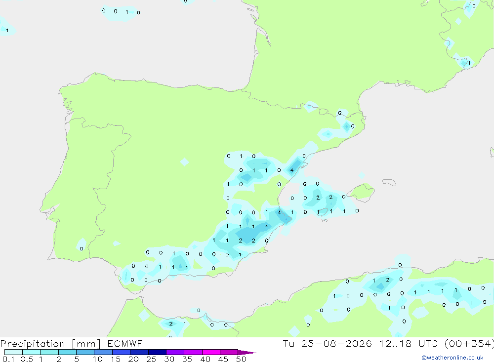Screen dimensions: 494x362
Task: Click the Menorca island outline on the map
Action: click(x=389, y=182)
